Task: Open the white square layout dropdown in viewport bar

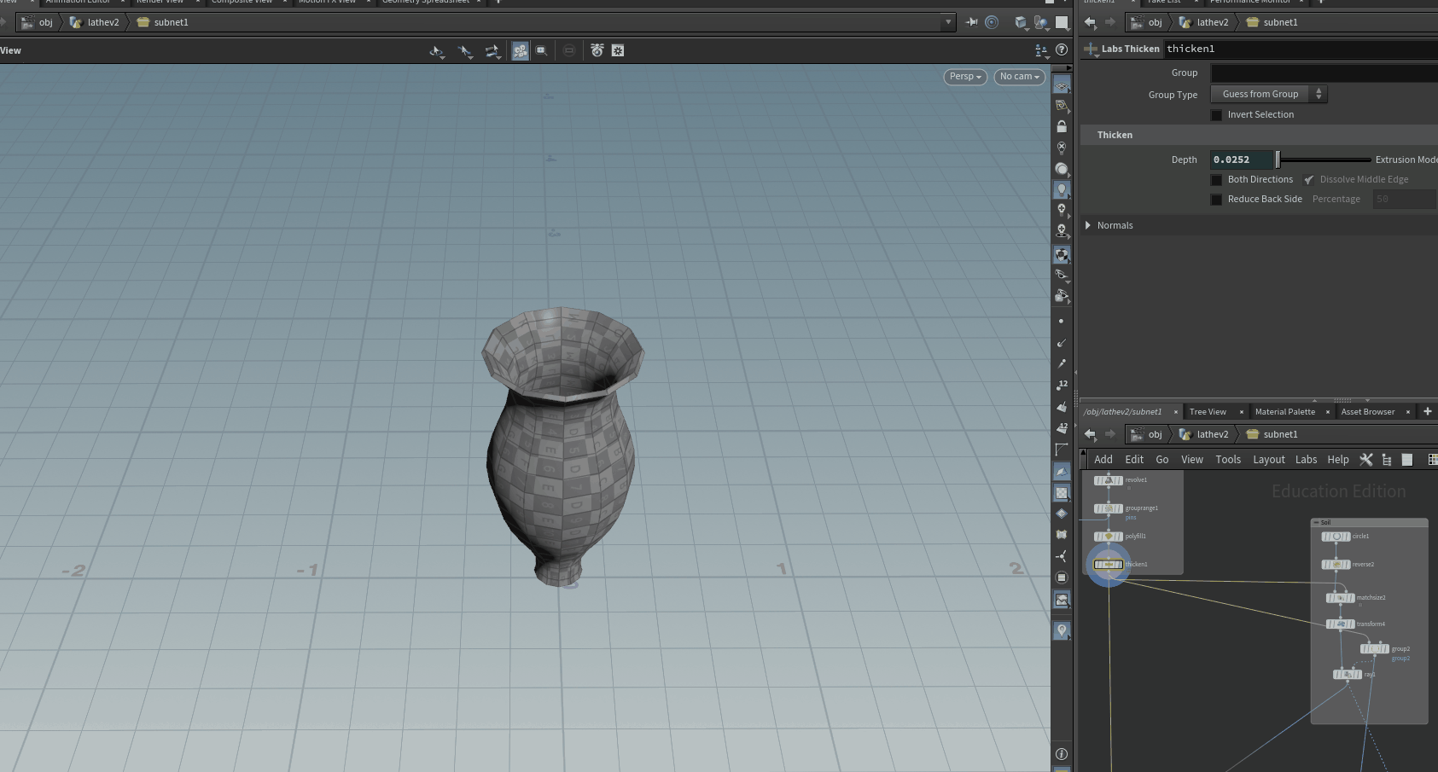Action: pyautogui.click(x=1062, y=23)
